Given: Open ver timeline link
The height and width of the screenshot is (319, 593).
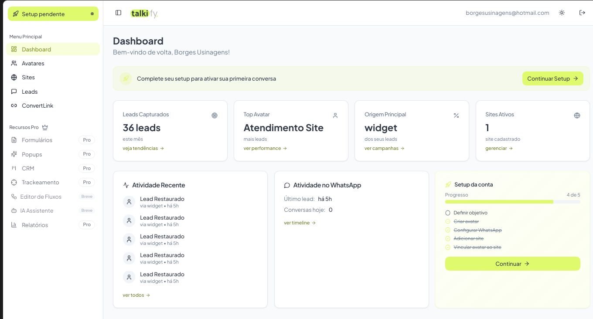Looking at the screenshot, I should coord(300,223).
